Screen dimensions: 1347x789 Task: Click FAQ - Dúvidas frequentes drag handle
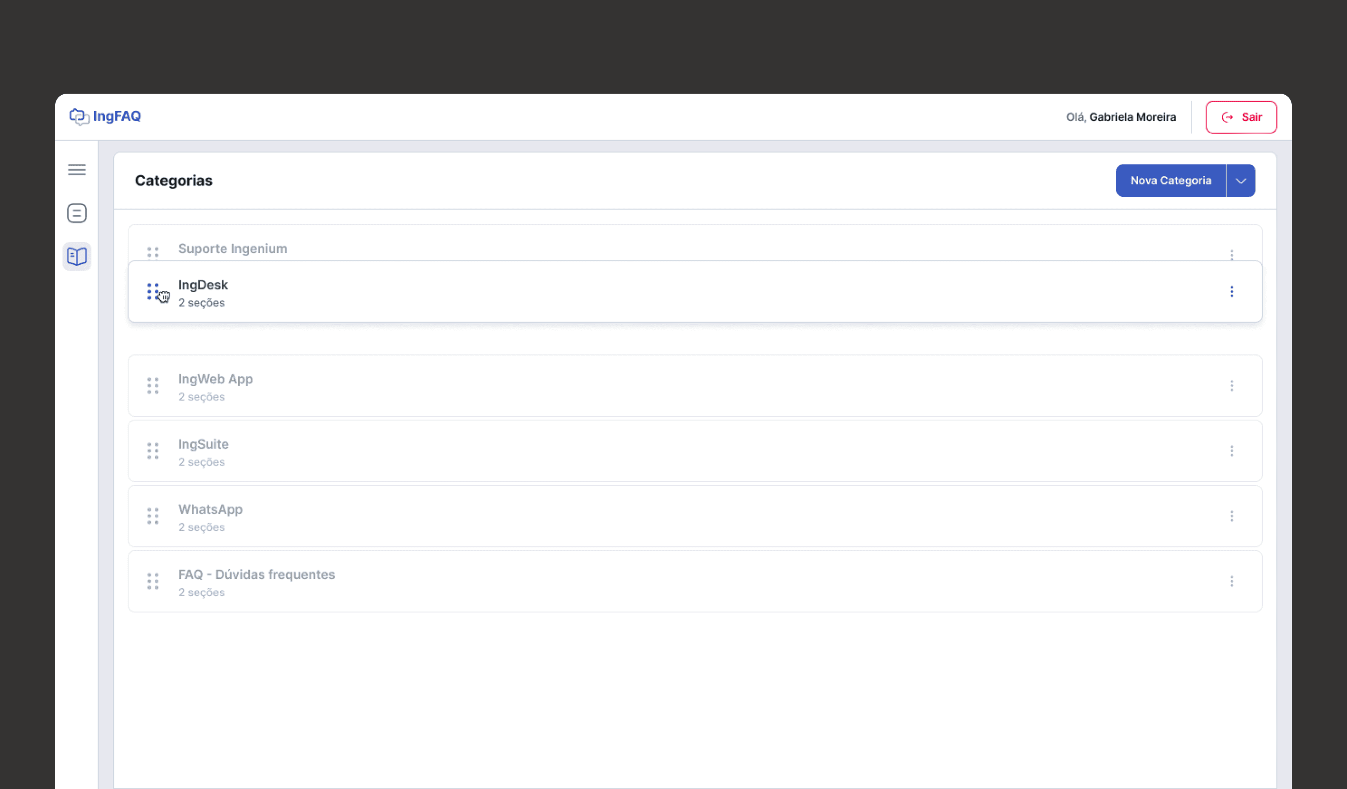[153, 581]
